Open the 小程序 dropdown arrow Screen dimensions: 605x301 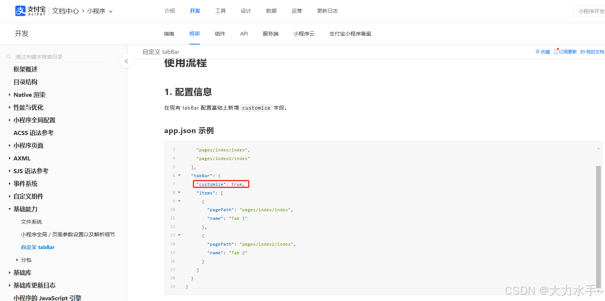[x=111, y=11]
